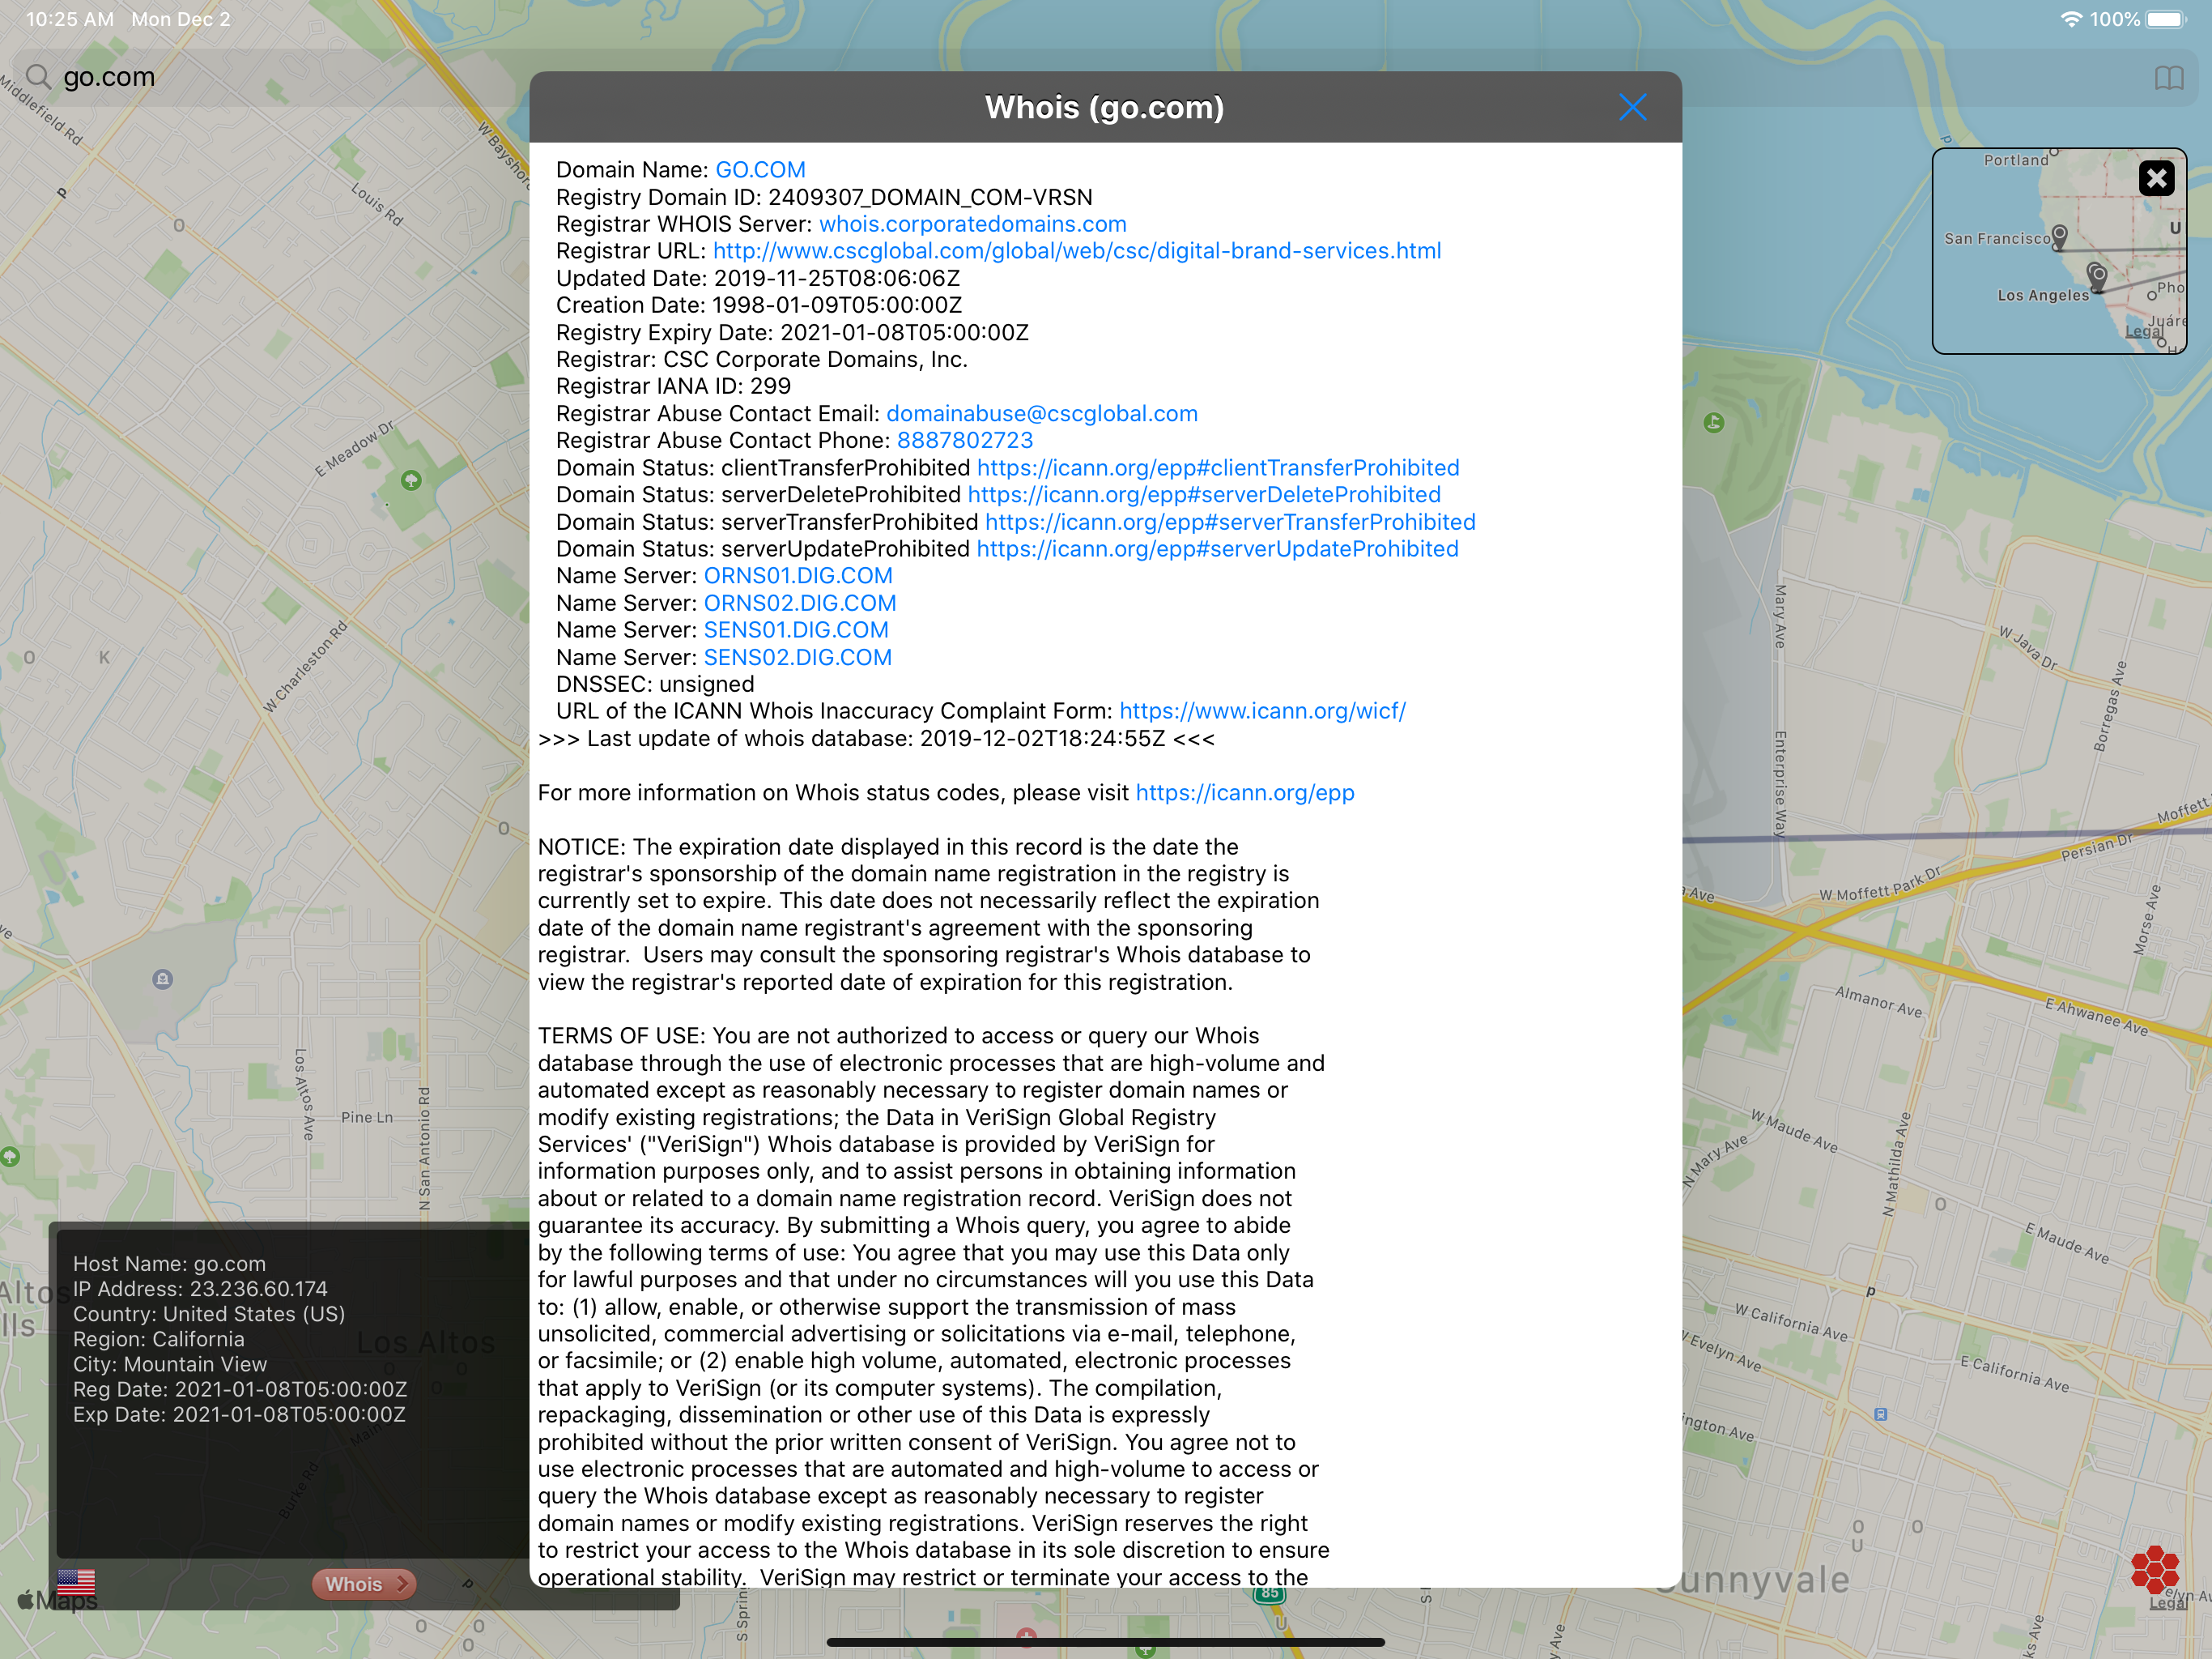Select the City: Mountain View line
2212x1659 pixels.
(x=170, y=1364)
